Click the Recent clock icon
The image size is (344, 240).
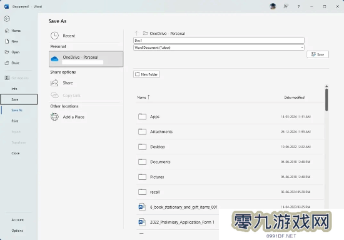[54, 36]
